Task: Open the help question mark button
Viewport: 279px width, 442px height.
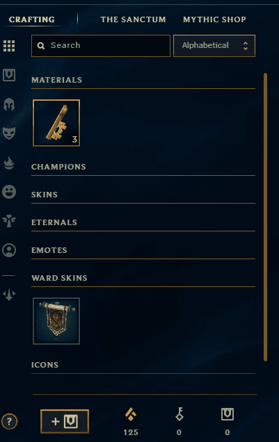Action: [x=9, y=421]
